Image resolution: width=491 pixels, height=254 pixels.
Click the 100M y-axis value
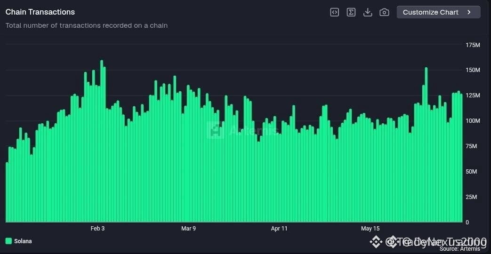pos(473,121)
